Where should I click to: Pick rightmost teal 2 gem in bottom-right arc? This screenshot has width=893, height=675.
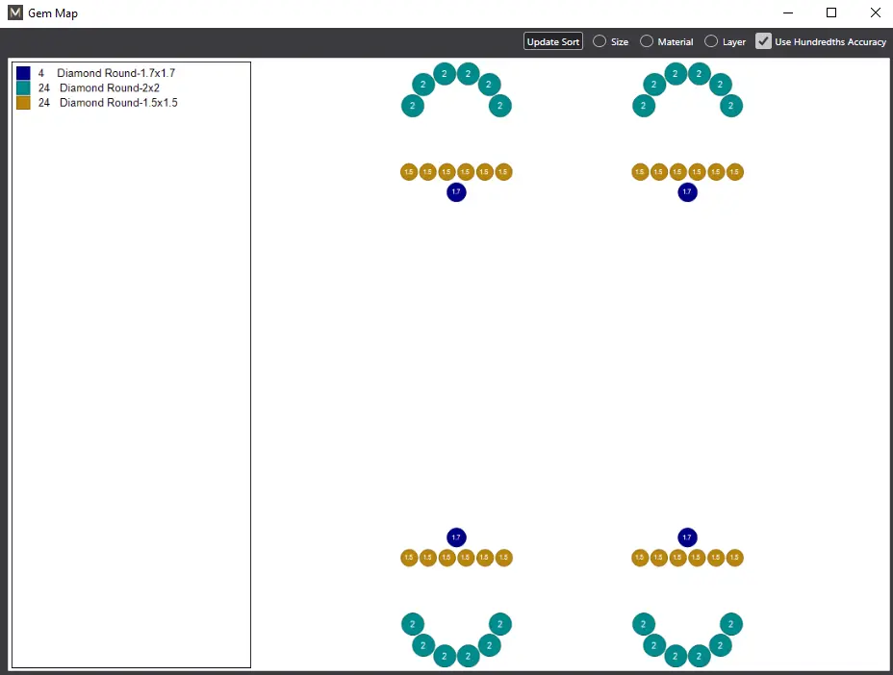click(731, 625)
